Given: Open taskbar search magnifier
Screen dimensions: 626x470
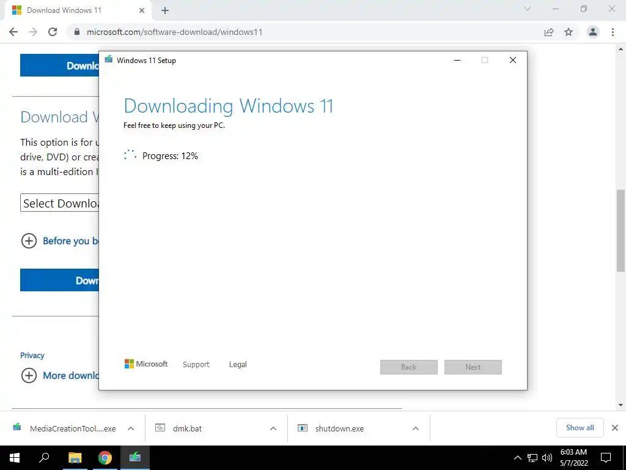Looking at the screenshot, I should click(x=44, y=458).
